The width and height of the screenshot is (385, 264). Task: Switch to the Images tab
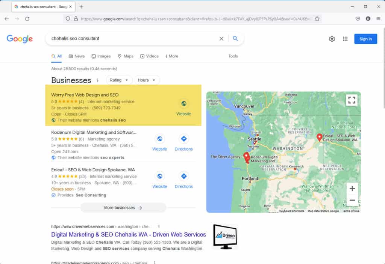click(101, 56)
